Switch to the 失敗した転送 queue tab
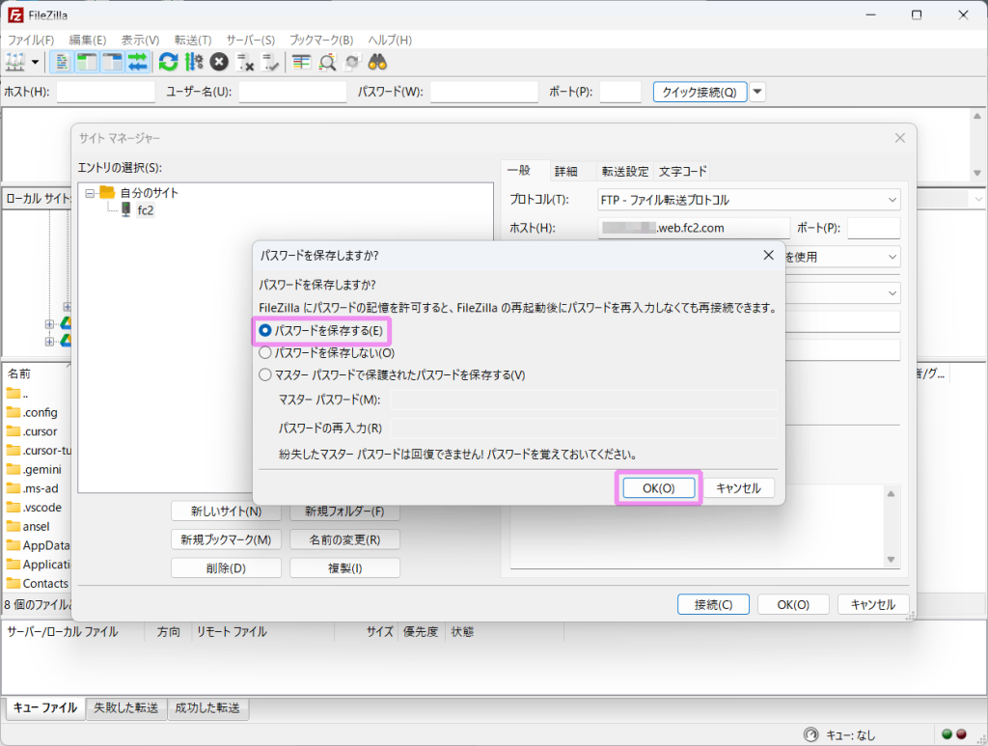The height and width of the screenshot is (746, 988). click(126, 708)
